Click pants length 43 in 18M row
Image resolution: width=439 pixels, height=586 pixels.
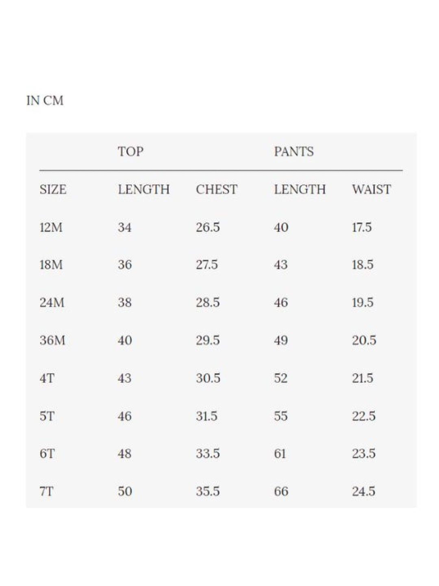click(280, 265)
